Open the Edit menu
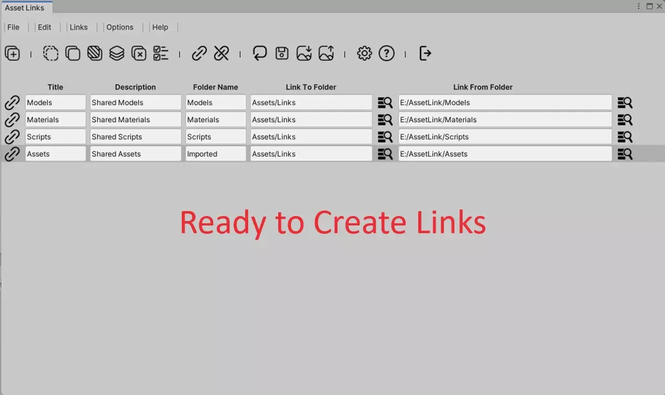Image resolution: width=665 pixels, height=395 pixels. pos(44,27)
